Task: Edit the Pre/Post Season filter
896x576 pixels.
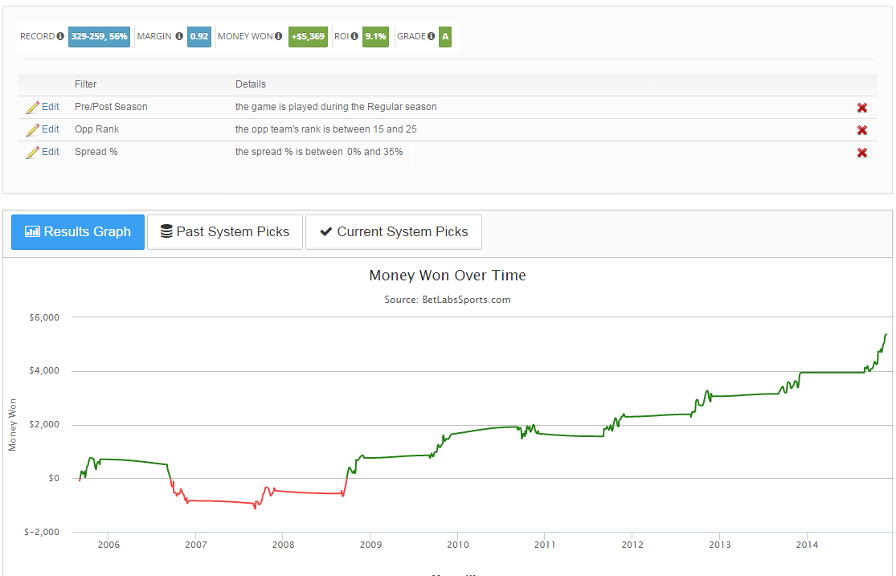Action: pyautogui.click(x=43, y=107)
